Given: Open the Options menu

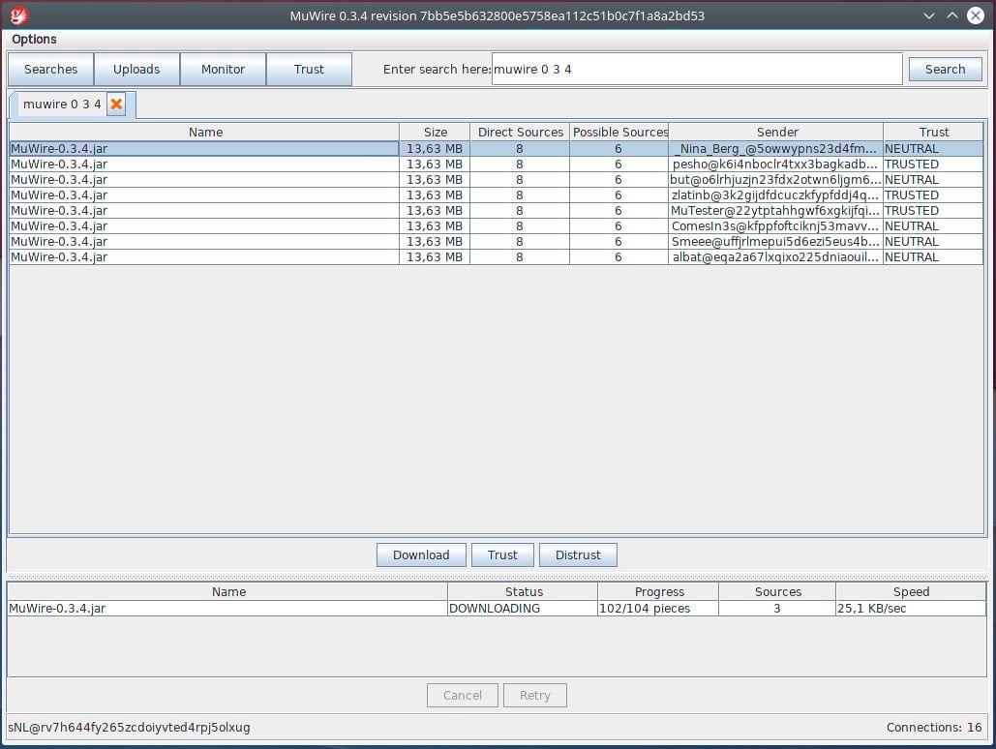Looking at the screenshot, I should [x=34, y=40].
